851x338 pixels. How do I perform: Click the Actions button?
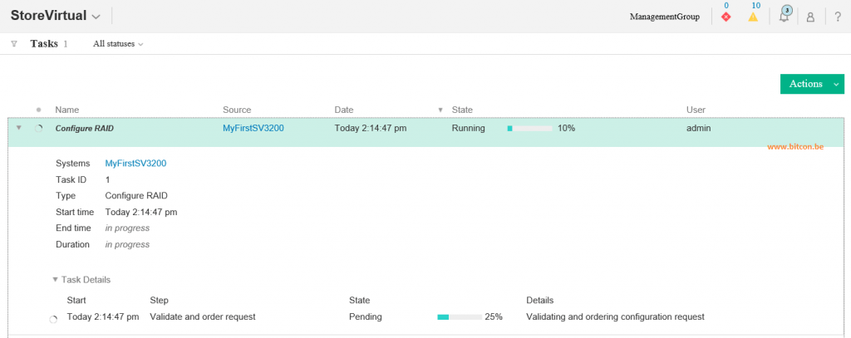coord(805,84)
